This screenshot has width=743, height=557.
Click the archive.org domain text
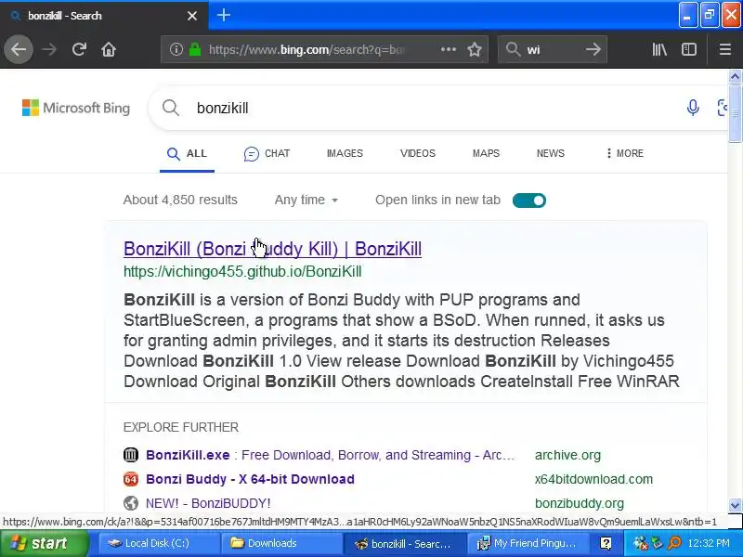567,455
